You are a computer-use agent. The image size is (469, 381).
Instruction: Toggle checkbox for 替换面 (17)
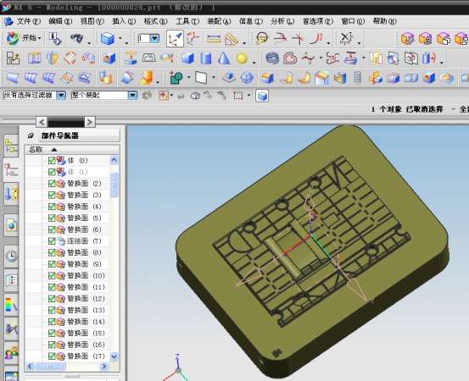[52, 356]
